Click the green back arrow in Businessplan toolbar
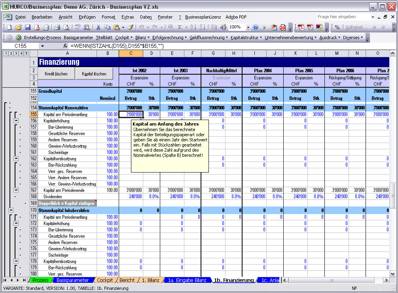Image resolution: width=398 pixels, height=293 pixels. click(x=19, y=38)
